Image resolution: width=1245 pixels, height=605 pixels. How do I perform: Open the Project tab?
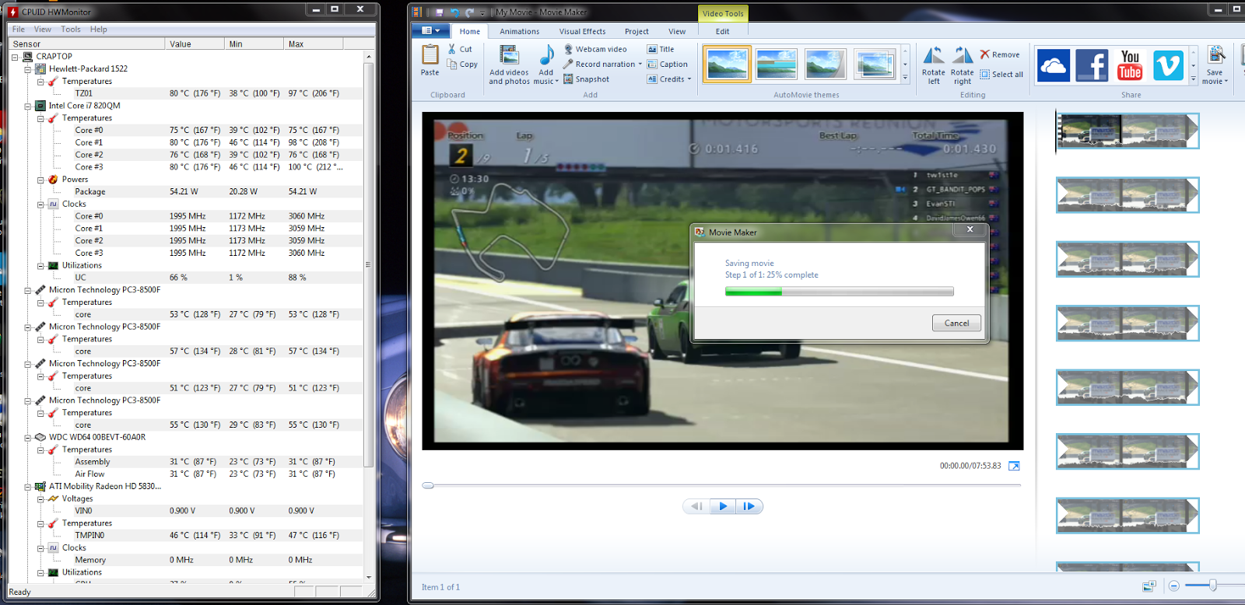637,31
